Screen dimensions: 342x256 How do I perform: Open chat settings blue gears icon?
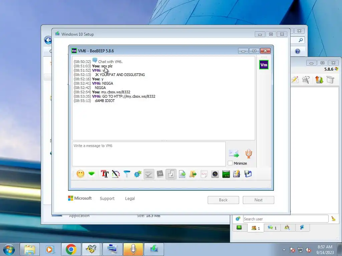tap(138, 174)
